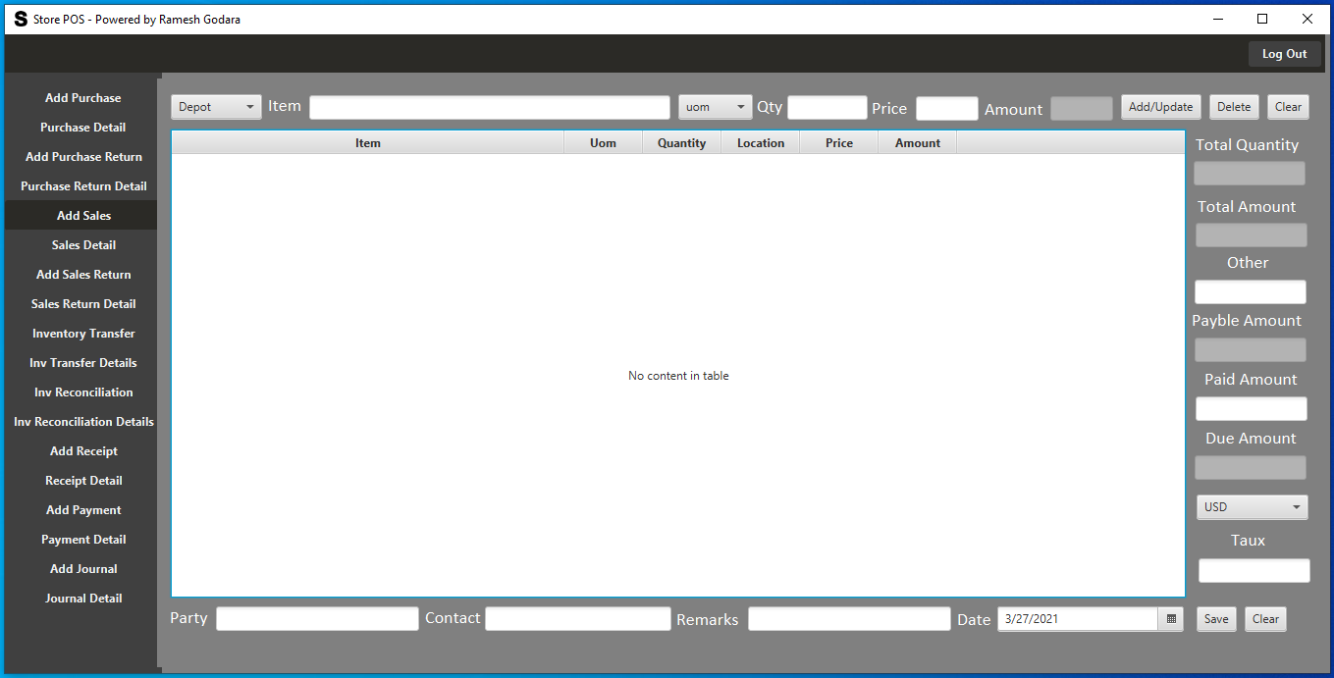
Task: Click the Payble Amount field
Action: click(x=1251, y=350)
